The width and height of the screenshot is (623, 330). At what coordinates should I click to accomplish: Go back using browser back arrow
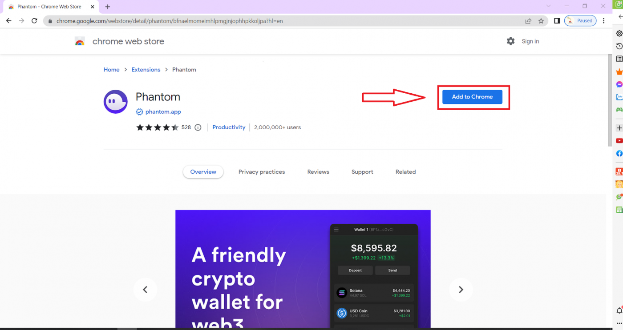click(8, 21)
